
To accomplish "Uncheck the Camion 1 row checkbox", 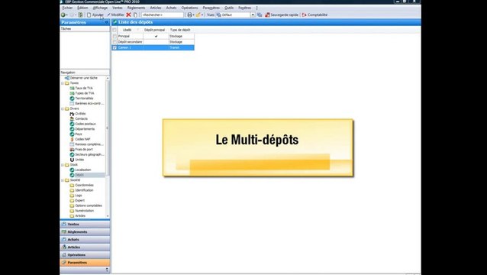I will tap(114, 47).
